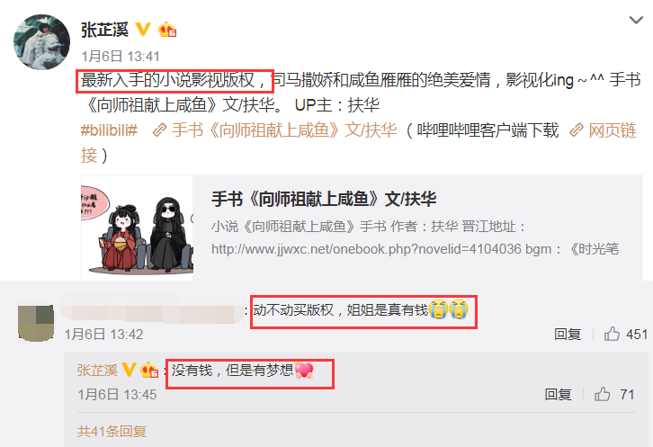Open the post options chevron menu
Viewport: 653px width, 447px height.
tap(636, 20)
